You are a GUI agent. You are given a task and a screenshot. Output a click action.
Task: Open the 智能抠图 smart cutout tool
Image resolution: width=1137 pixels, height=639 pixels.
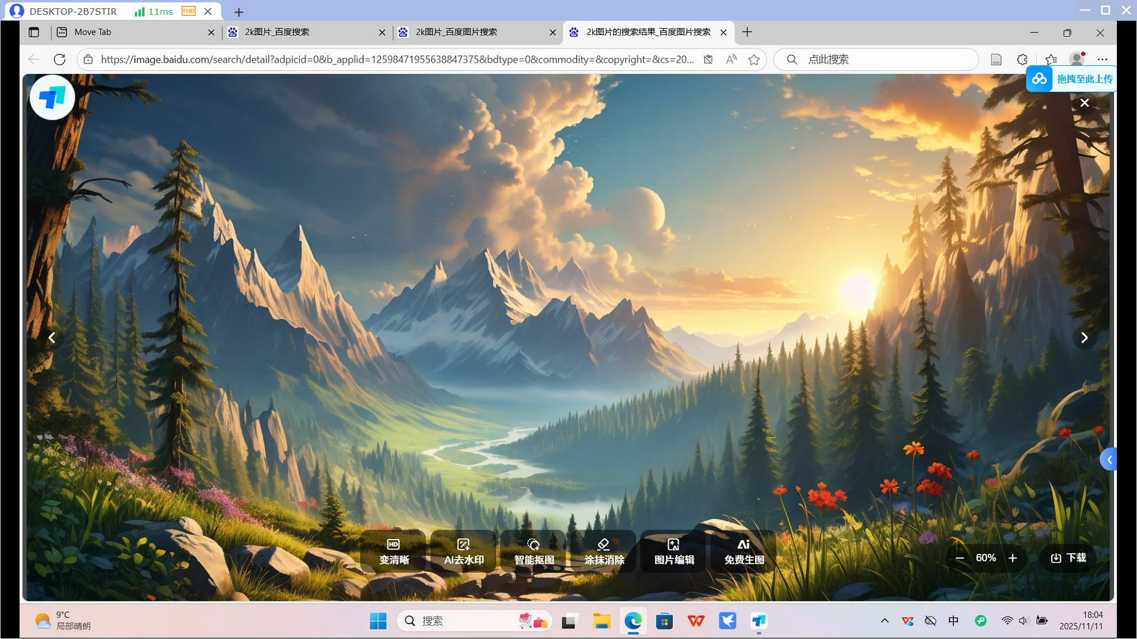coord(534,551)
